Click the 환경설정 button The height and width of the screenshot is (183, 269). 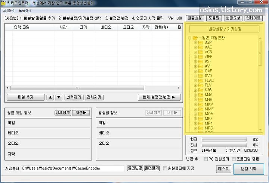[195, 18]
